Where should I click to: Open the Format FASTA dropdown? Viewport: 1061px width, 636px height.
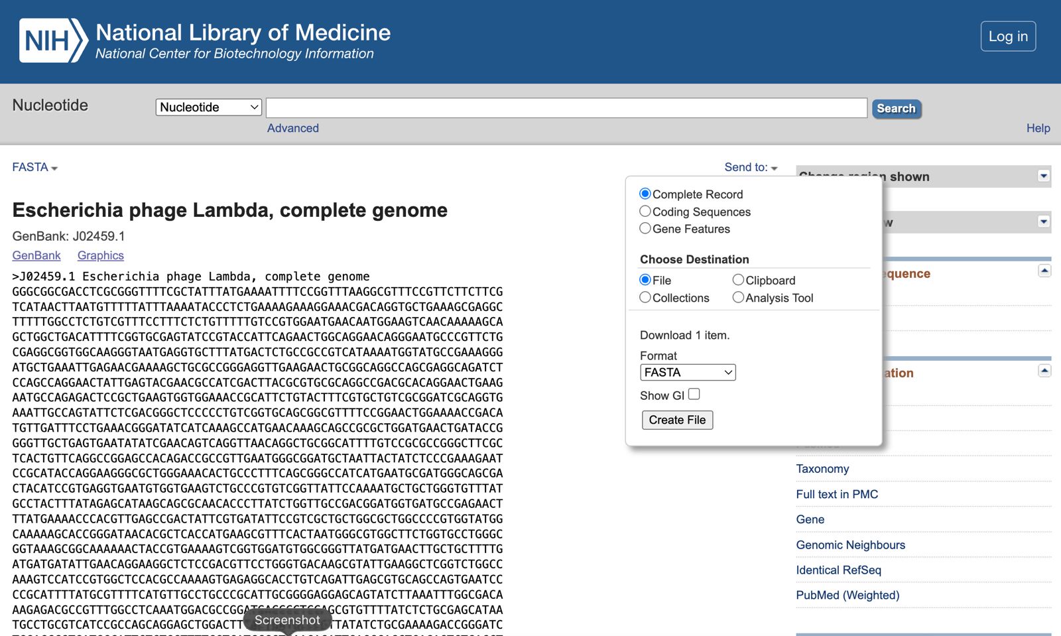pos(688,373)
